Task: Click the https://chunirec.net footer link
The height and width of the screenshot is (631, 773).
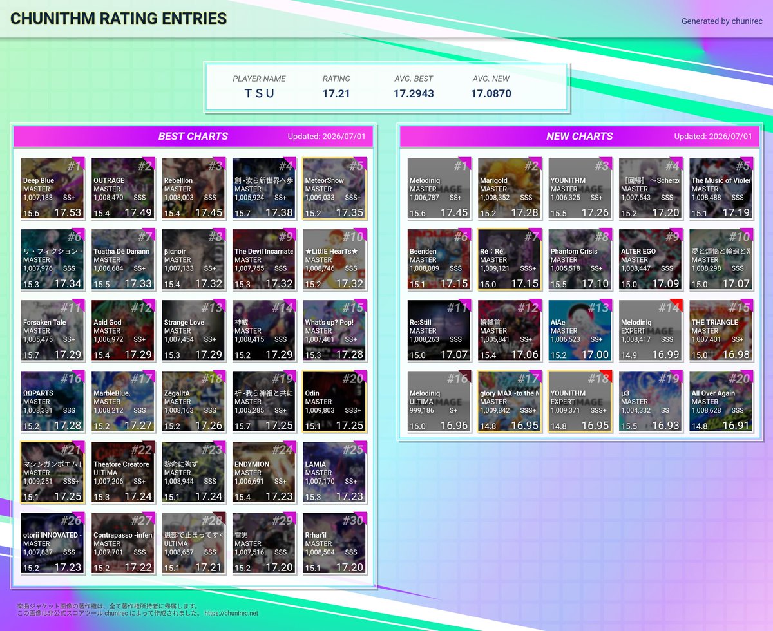Action: (x=231, y=614)
